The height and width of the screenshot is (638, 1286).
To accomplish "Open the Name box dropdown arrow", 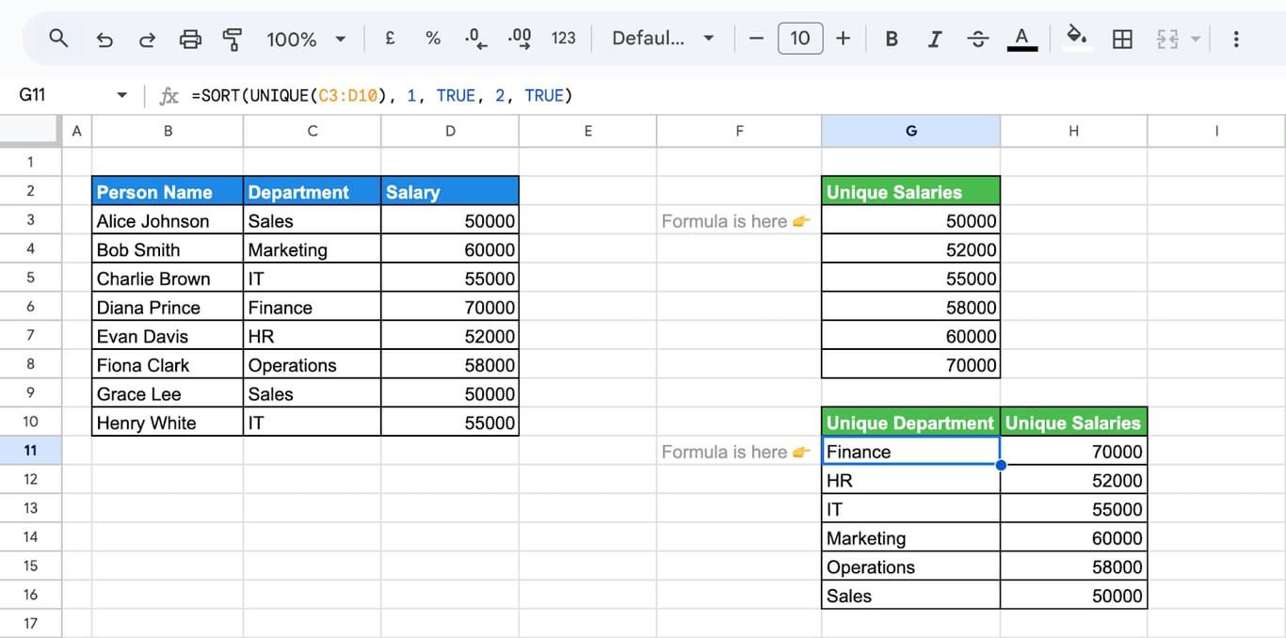I will click(x=122, y=96).
